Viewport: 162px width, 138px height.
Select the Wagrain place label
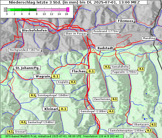click(43, 76)
